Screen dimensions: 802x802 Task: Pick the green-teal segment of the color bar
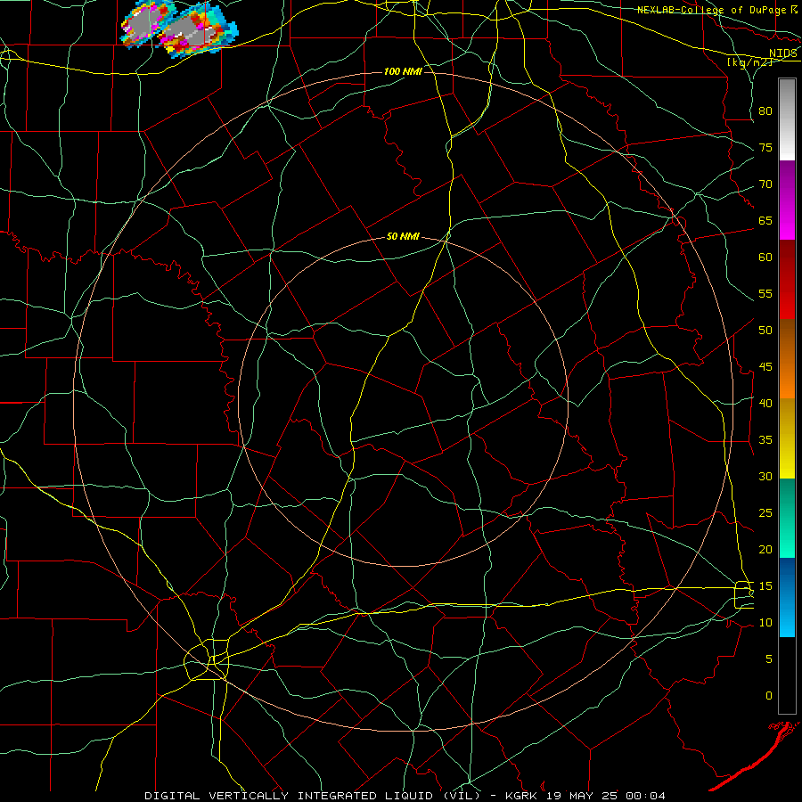(x=787, y=518)
